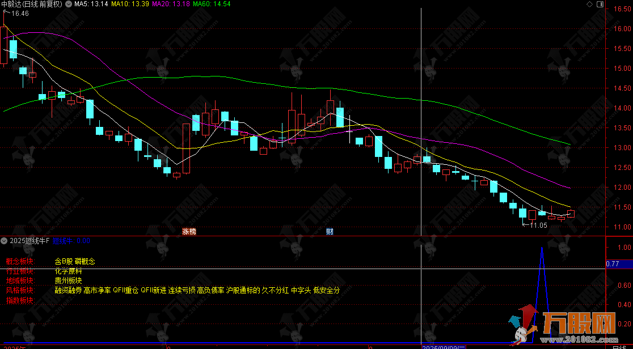633x349 pixels.
Task: Click the MA60 indicator value label
Action: [212, 4]
